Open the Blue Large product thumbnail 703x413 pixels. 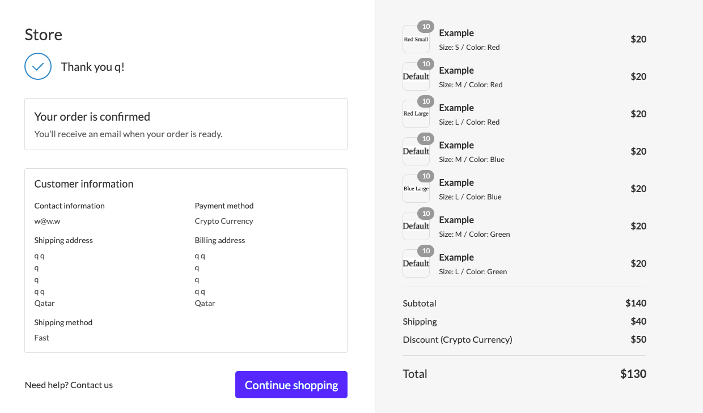416,189
